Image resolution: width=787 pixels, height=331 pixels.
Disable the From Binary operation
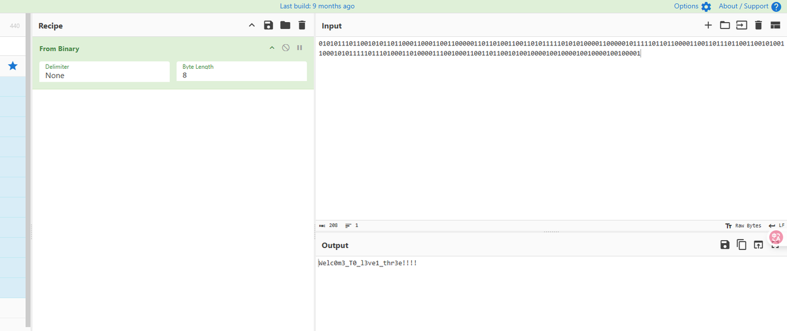pos(286,48)
